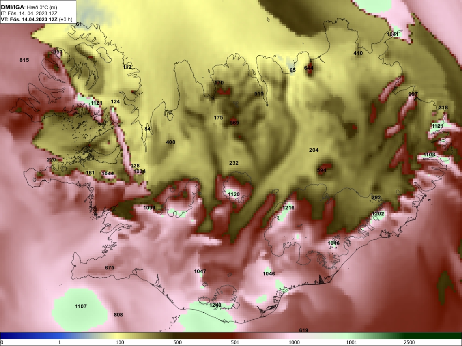
Task: Click the offshore value '815'
Action: (24, 60)
